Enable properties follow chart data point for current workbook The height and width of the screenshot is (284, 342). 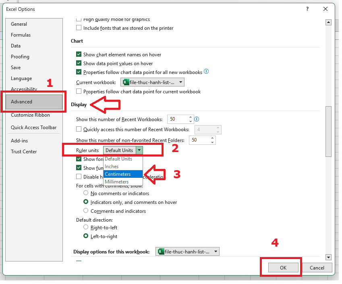[x=79, y=91]
